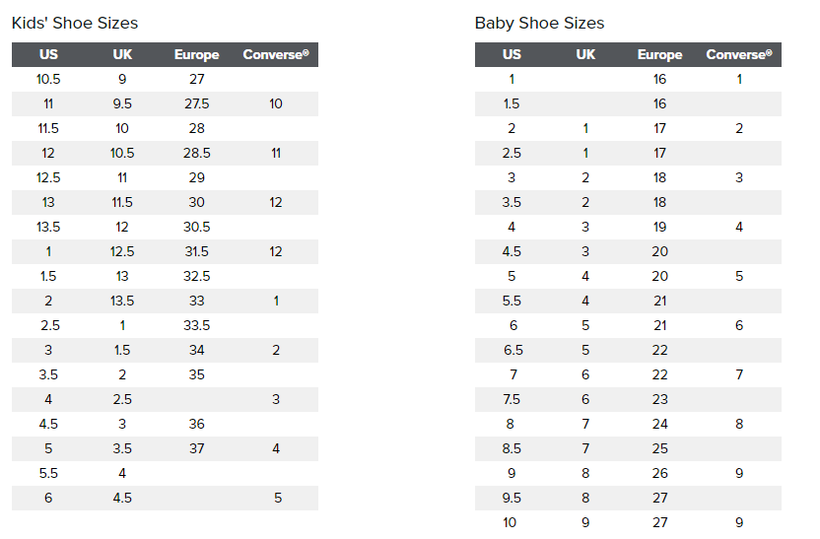Click US size 13.5 in Kids' table
The width and height of the screenshot is (820, 539).
click(48, 227)
